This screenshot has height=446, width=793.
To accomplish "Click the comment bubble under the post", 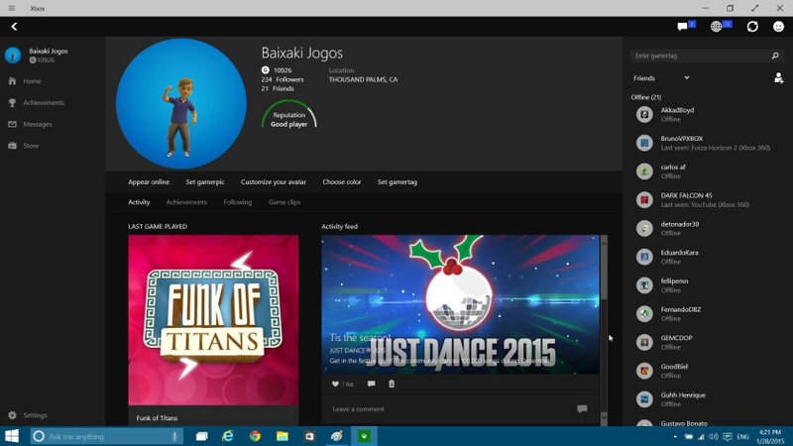I will [371, 384].
